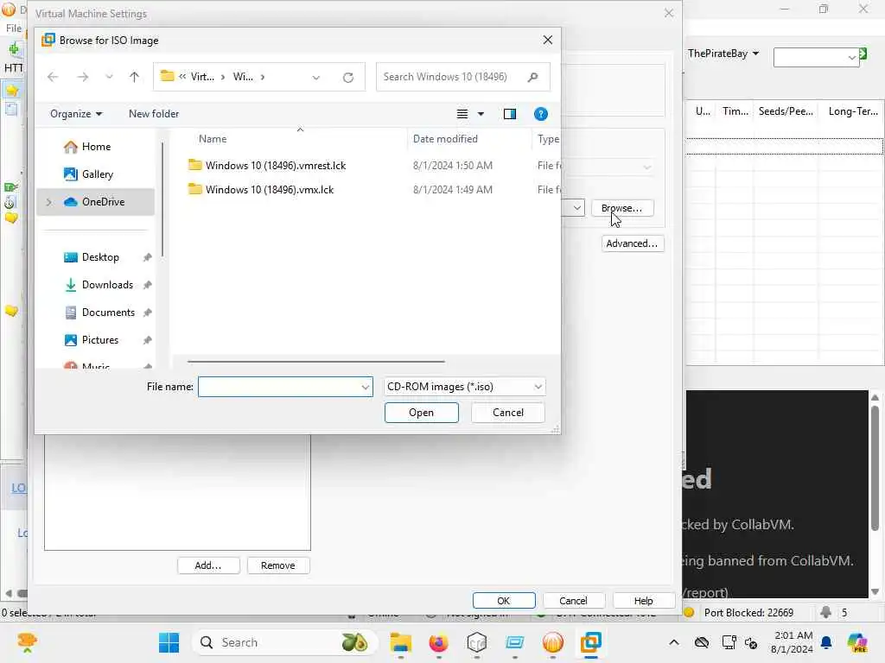Click Help in Virtual Machine Settings
The height and width of the screenshot is (663, 885).
click(643, 601)
